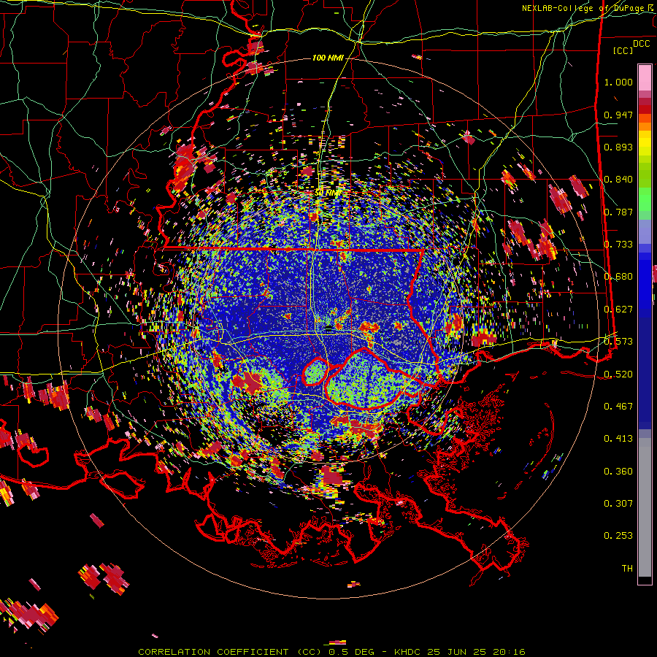Select the 0.307 legend value
The height and width of the screenshot is (657, 657).
point(618,503)
